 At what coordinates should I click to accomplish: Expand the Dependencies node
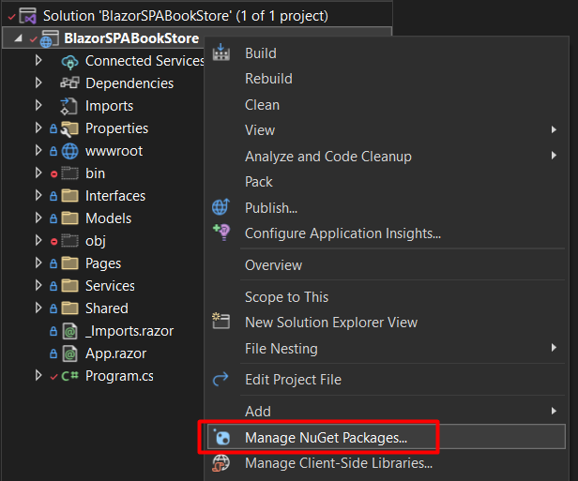pos(38,83)
